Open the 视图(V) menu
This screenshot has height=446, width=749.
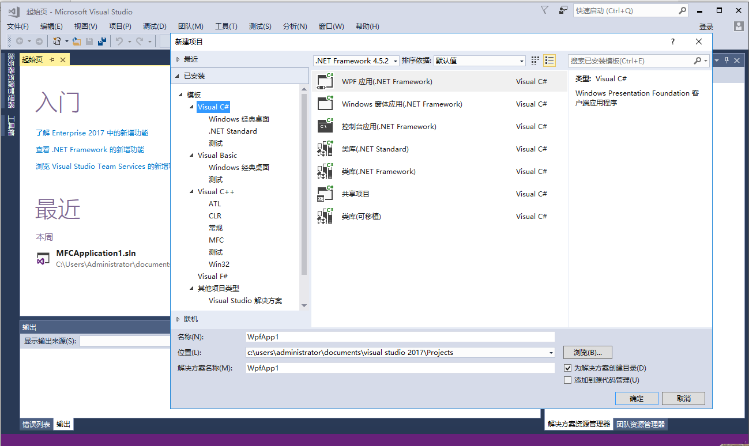tap(85, 27)
